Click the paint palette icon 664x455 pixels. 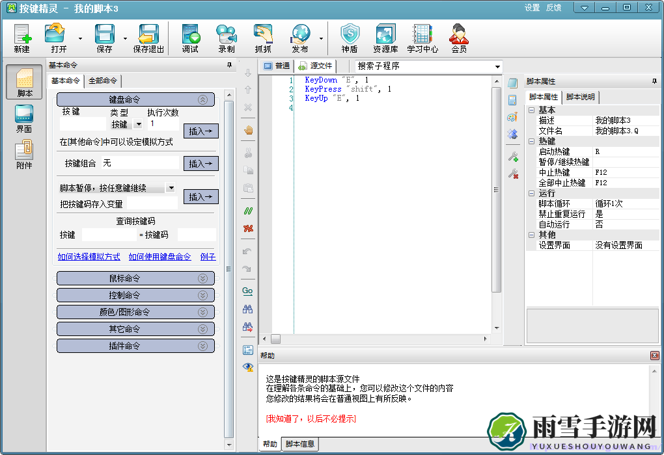512,117
